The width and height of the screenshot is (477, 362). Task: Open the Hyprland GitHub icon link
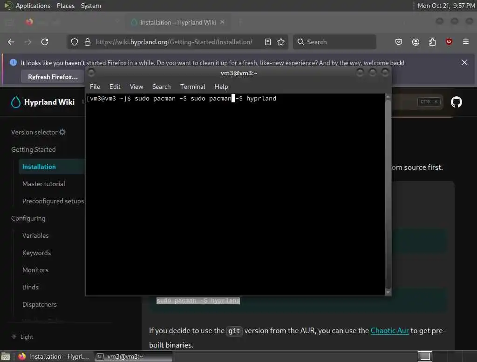pyautogui.click(x=456, y=102)
